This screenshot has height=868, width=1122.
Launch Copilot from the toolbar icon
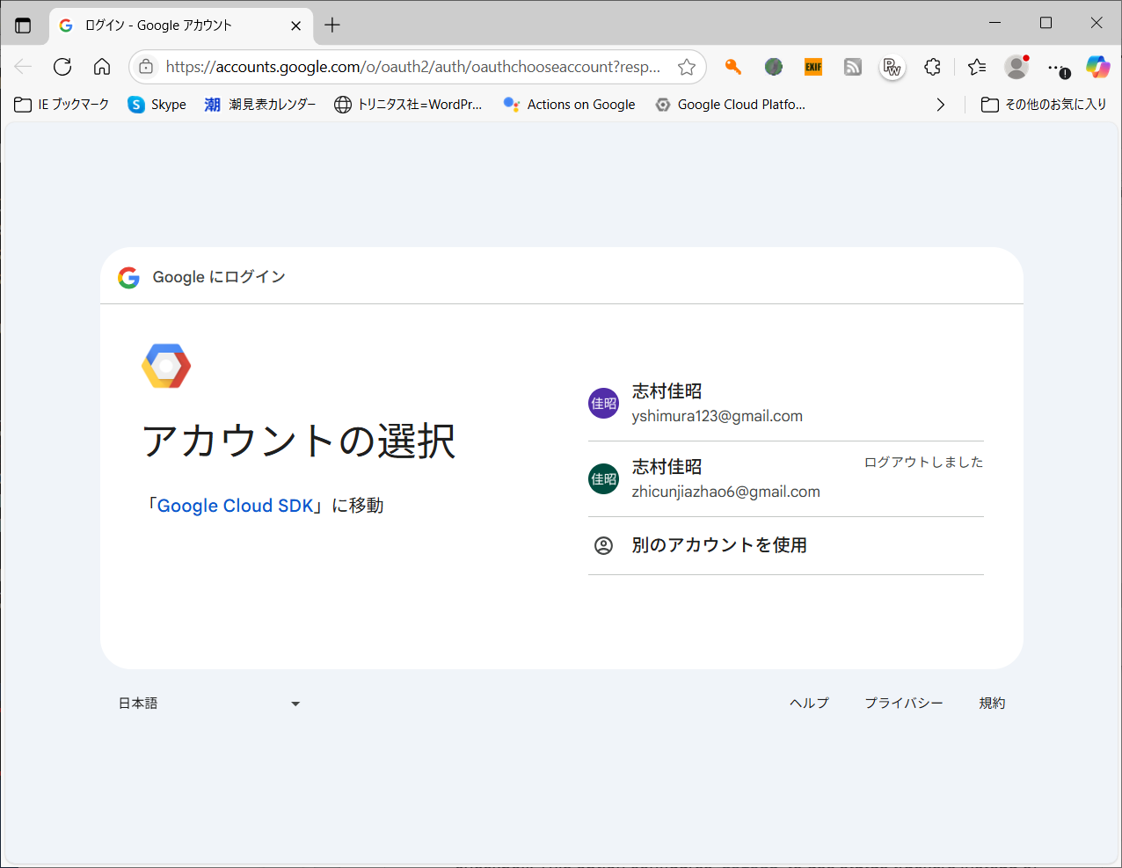[x=1097, y=67]
